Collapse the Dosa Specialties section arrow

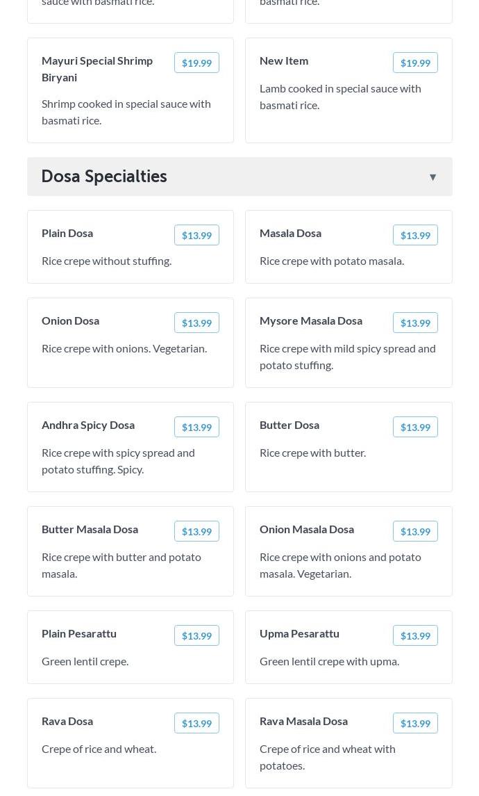tap(432, 177)
